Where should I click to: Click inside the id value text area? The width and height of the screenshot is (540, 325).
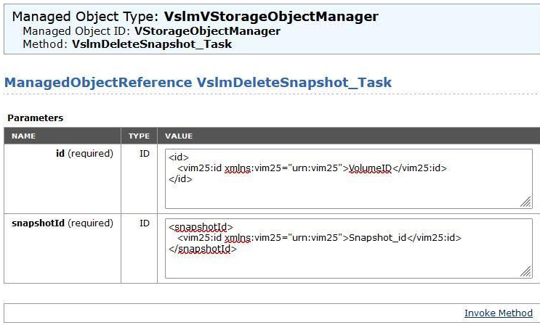click(349, 189)
